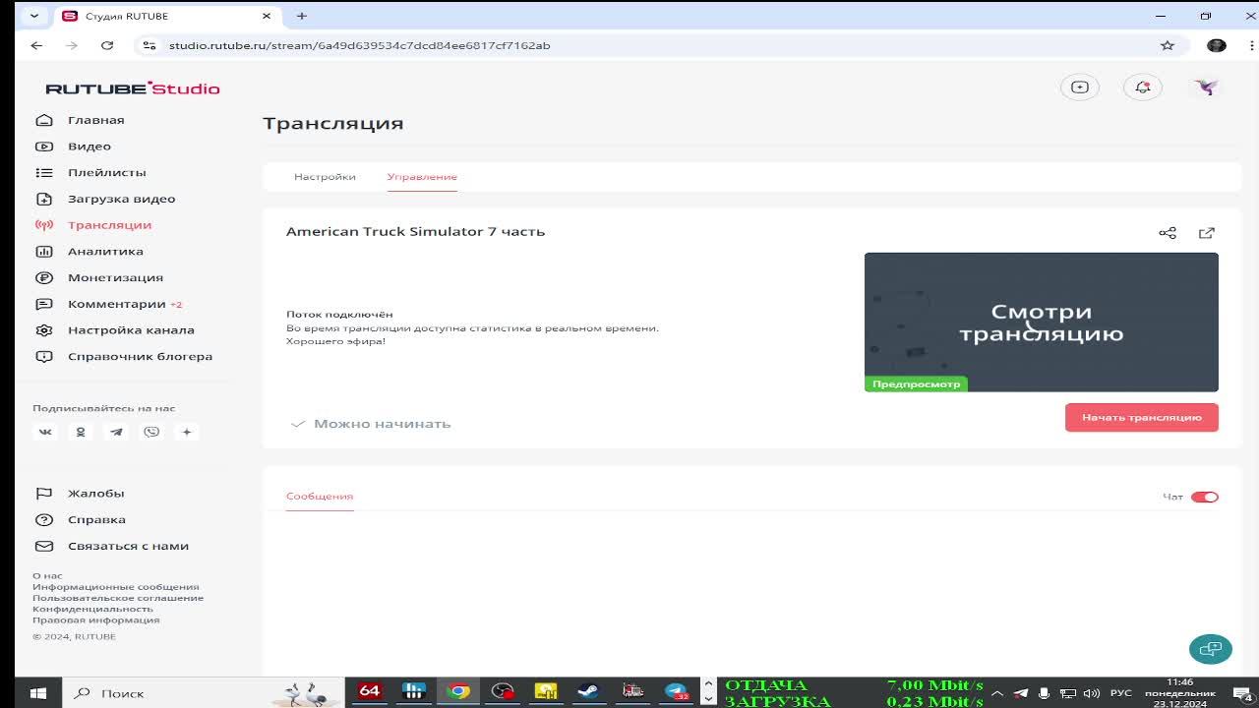Viewport: 1259px width, 708px height.
Task: Open Windows Start menu
Action: tap(38, 693)
